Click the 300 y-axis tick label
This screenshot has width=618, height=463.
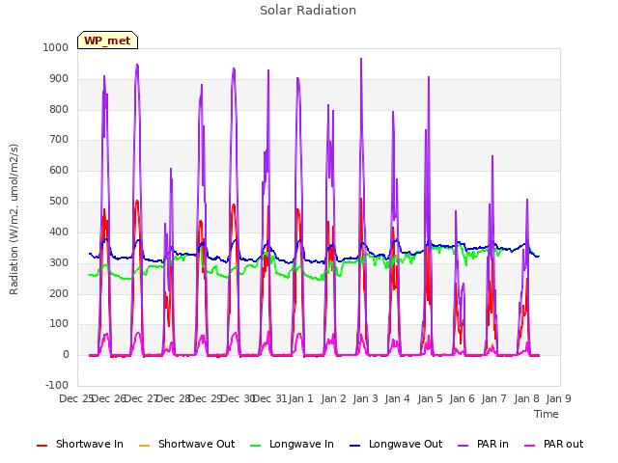click(59, 262)
